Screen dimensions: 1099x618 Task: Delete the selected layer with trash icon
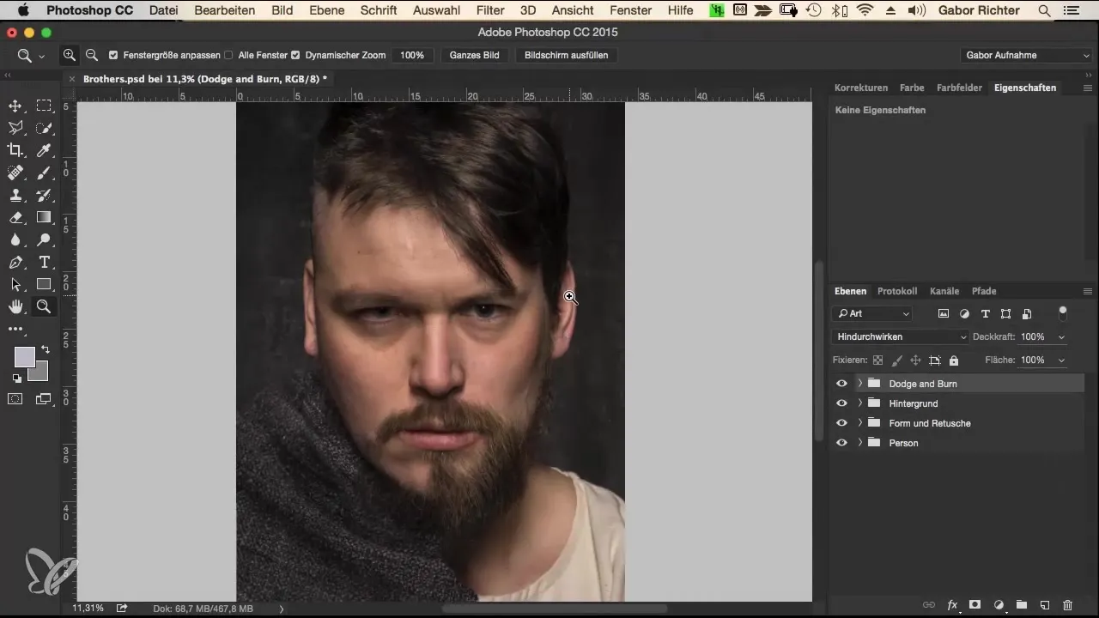click(x=1068, y=605)
